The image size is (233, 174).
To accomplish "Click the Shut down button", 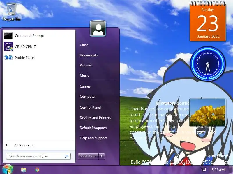I will pyautogui.click(x=88, y=156).
